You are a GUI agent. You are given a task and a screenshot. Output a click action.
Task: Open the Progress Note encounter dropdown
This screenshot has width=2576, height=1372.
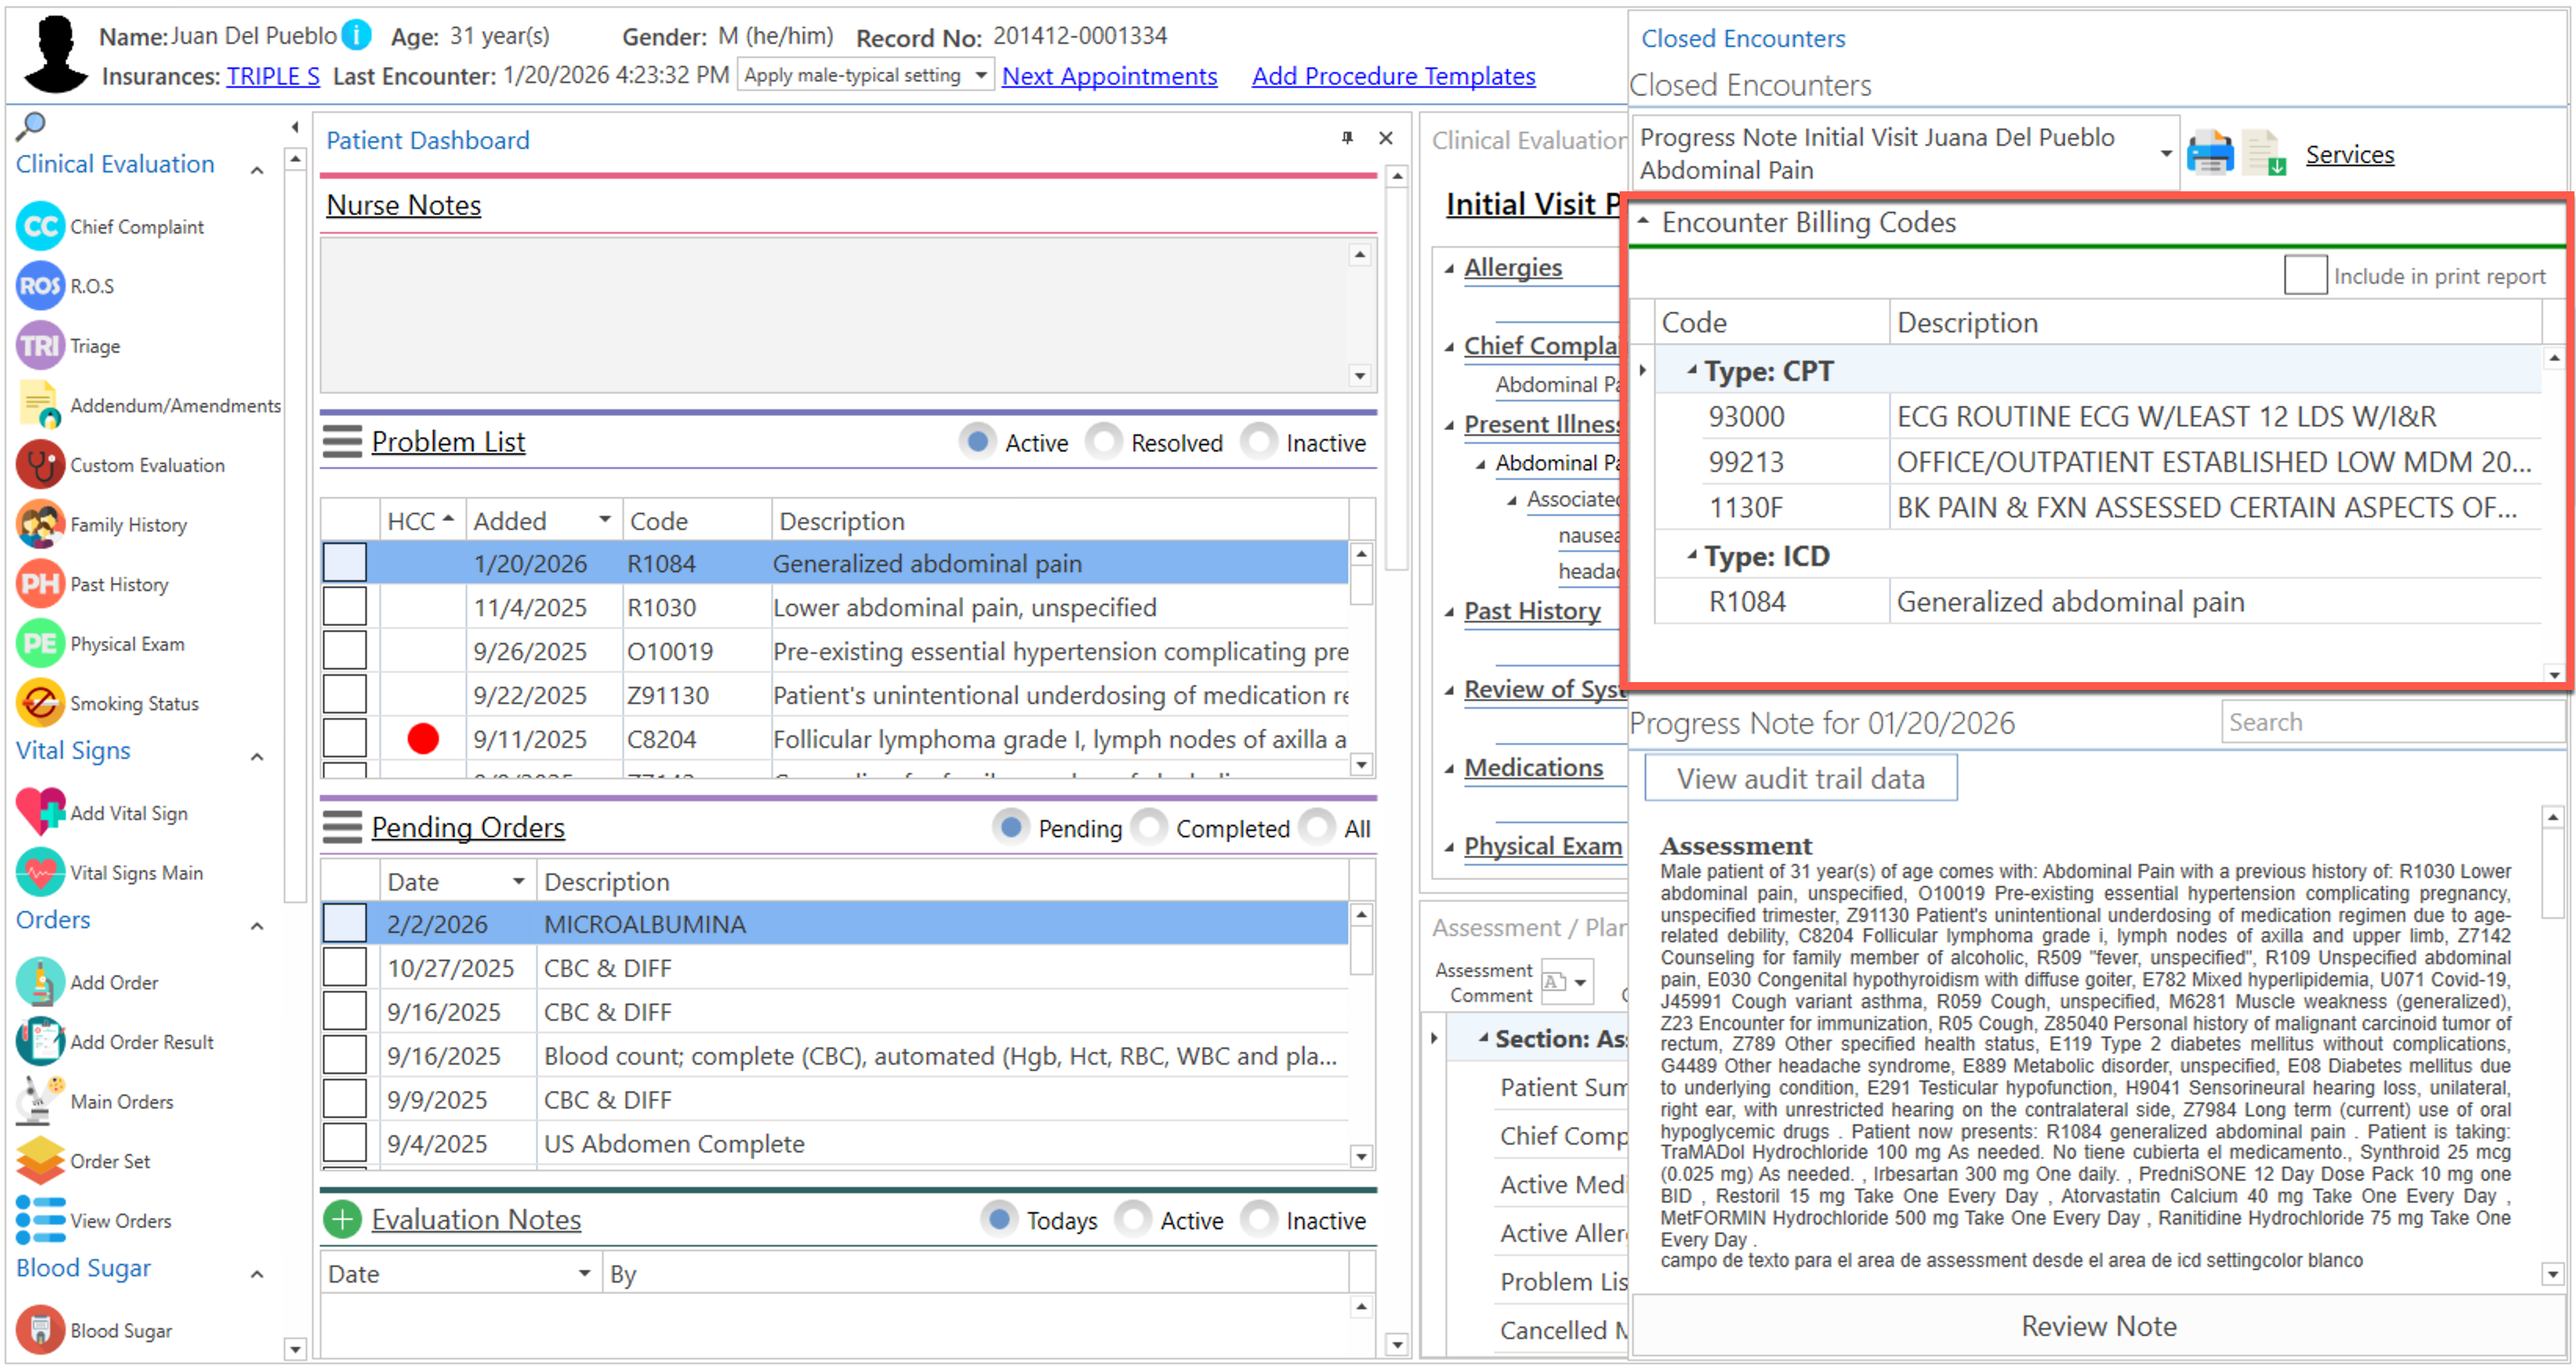2165,153
